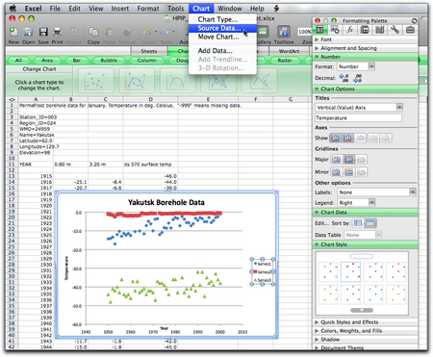Image resolution: width=433 pixels, height=357 pixels.
Task: Open the Legend position dropdown
Action: (356, 203)
